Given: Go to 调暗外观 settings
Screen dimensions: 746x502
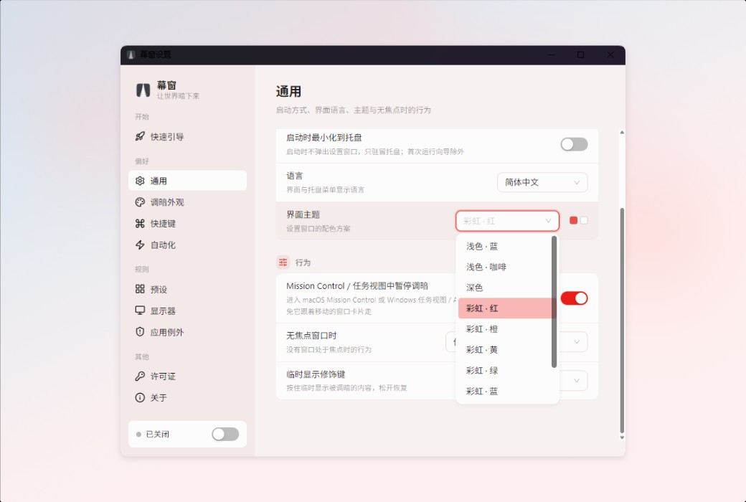Looking at the screenshot, I should [x=187, y=202].
